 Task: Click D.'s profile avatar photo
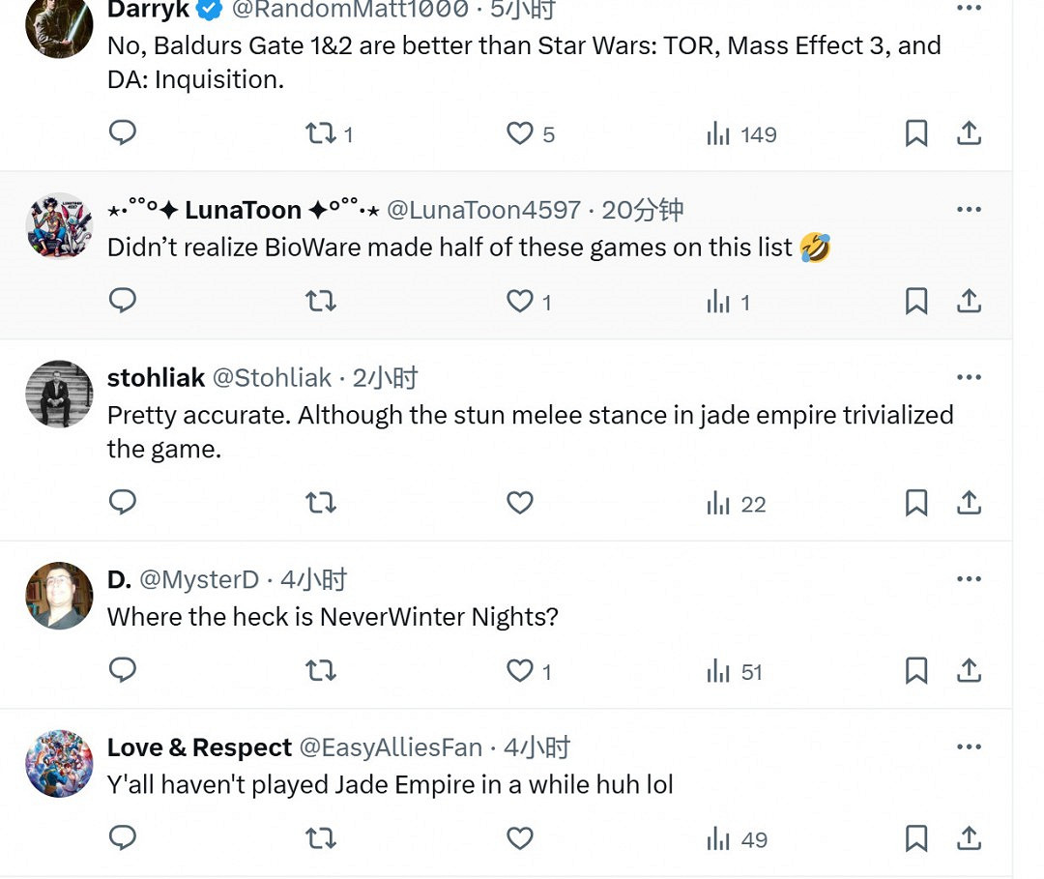[x=59, y=596]
